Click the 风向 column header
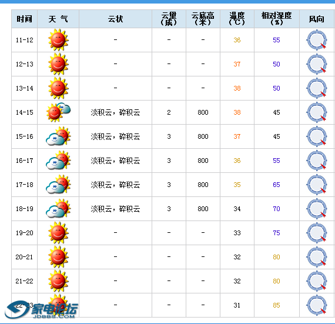Screen dimensions: 335x324 (x=317, y=19)
